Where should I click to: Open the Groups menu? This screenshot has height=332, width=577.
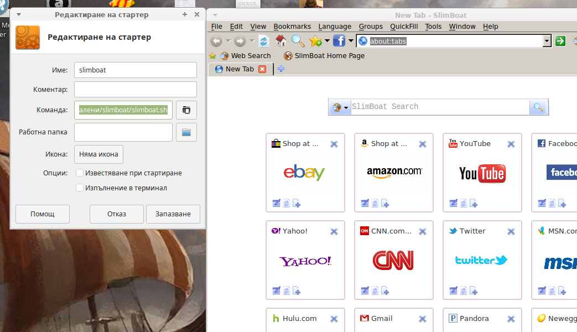coord(371,27)
